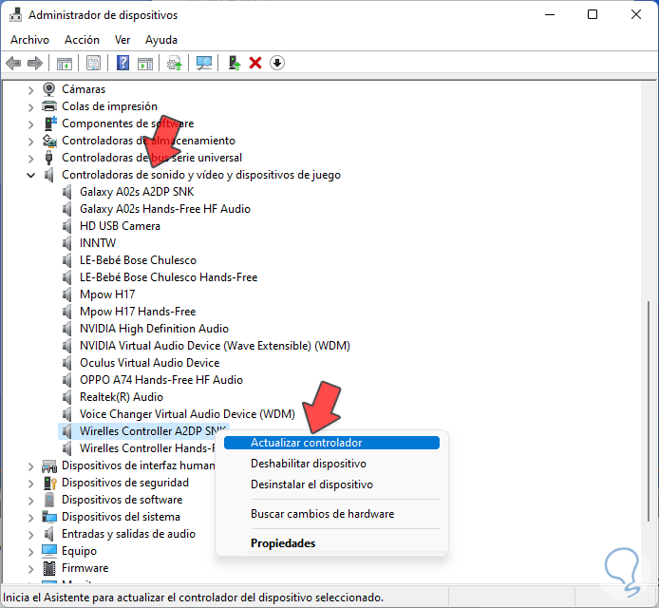Open the Ayuda menu
This screenshot has height=608, width=659.
pyautogui.click(x=161, y=40)
